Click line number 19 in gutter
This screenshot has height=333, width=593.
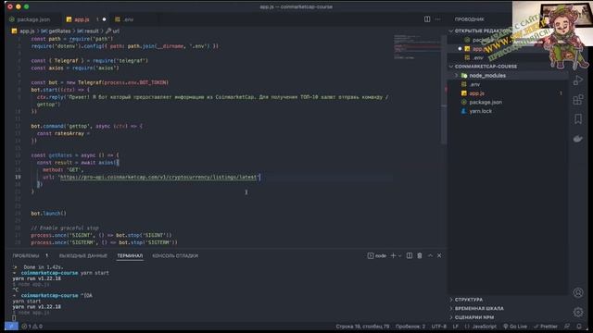(x=18, y=177)
